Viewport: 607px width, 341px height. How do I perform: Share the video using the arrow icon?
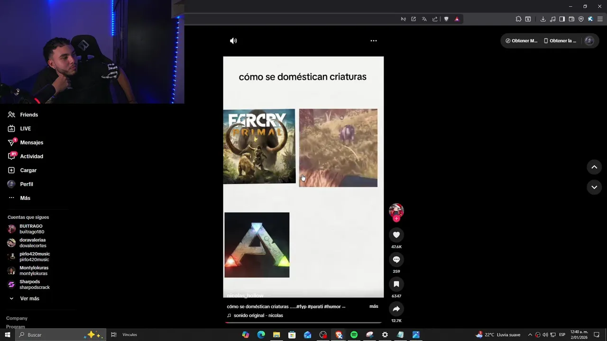(x=396, y=309)
